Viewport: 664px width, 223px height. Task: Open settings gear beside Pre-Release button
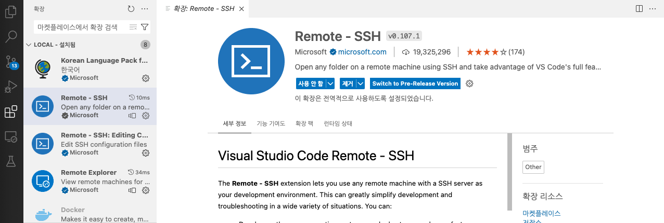point(469,83)
